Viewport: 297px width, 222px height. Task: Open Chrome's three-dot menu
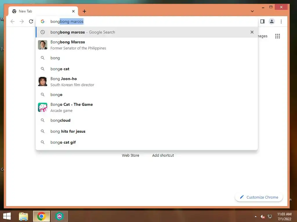click(x=281, y=21)
